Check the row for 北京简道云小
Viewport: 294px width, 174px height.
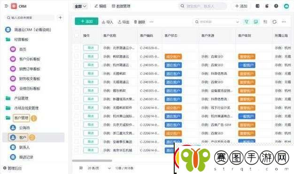pyautogui.click(x=77, y=48)
